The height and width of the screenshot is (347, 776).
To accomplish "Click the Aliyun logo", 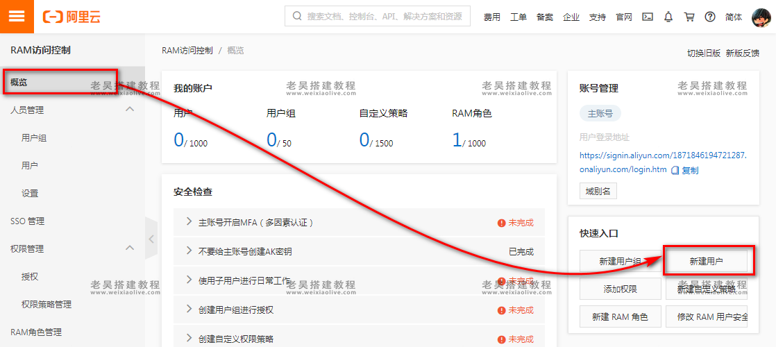I will 71,17.
